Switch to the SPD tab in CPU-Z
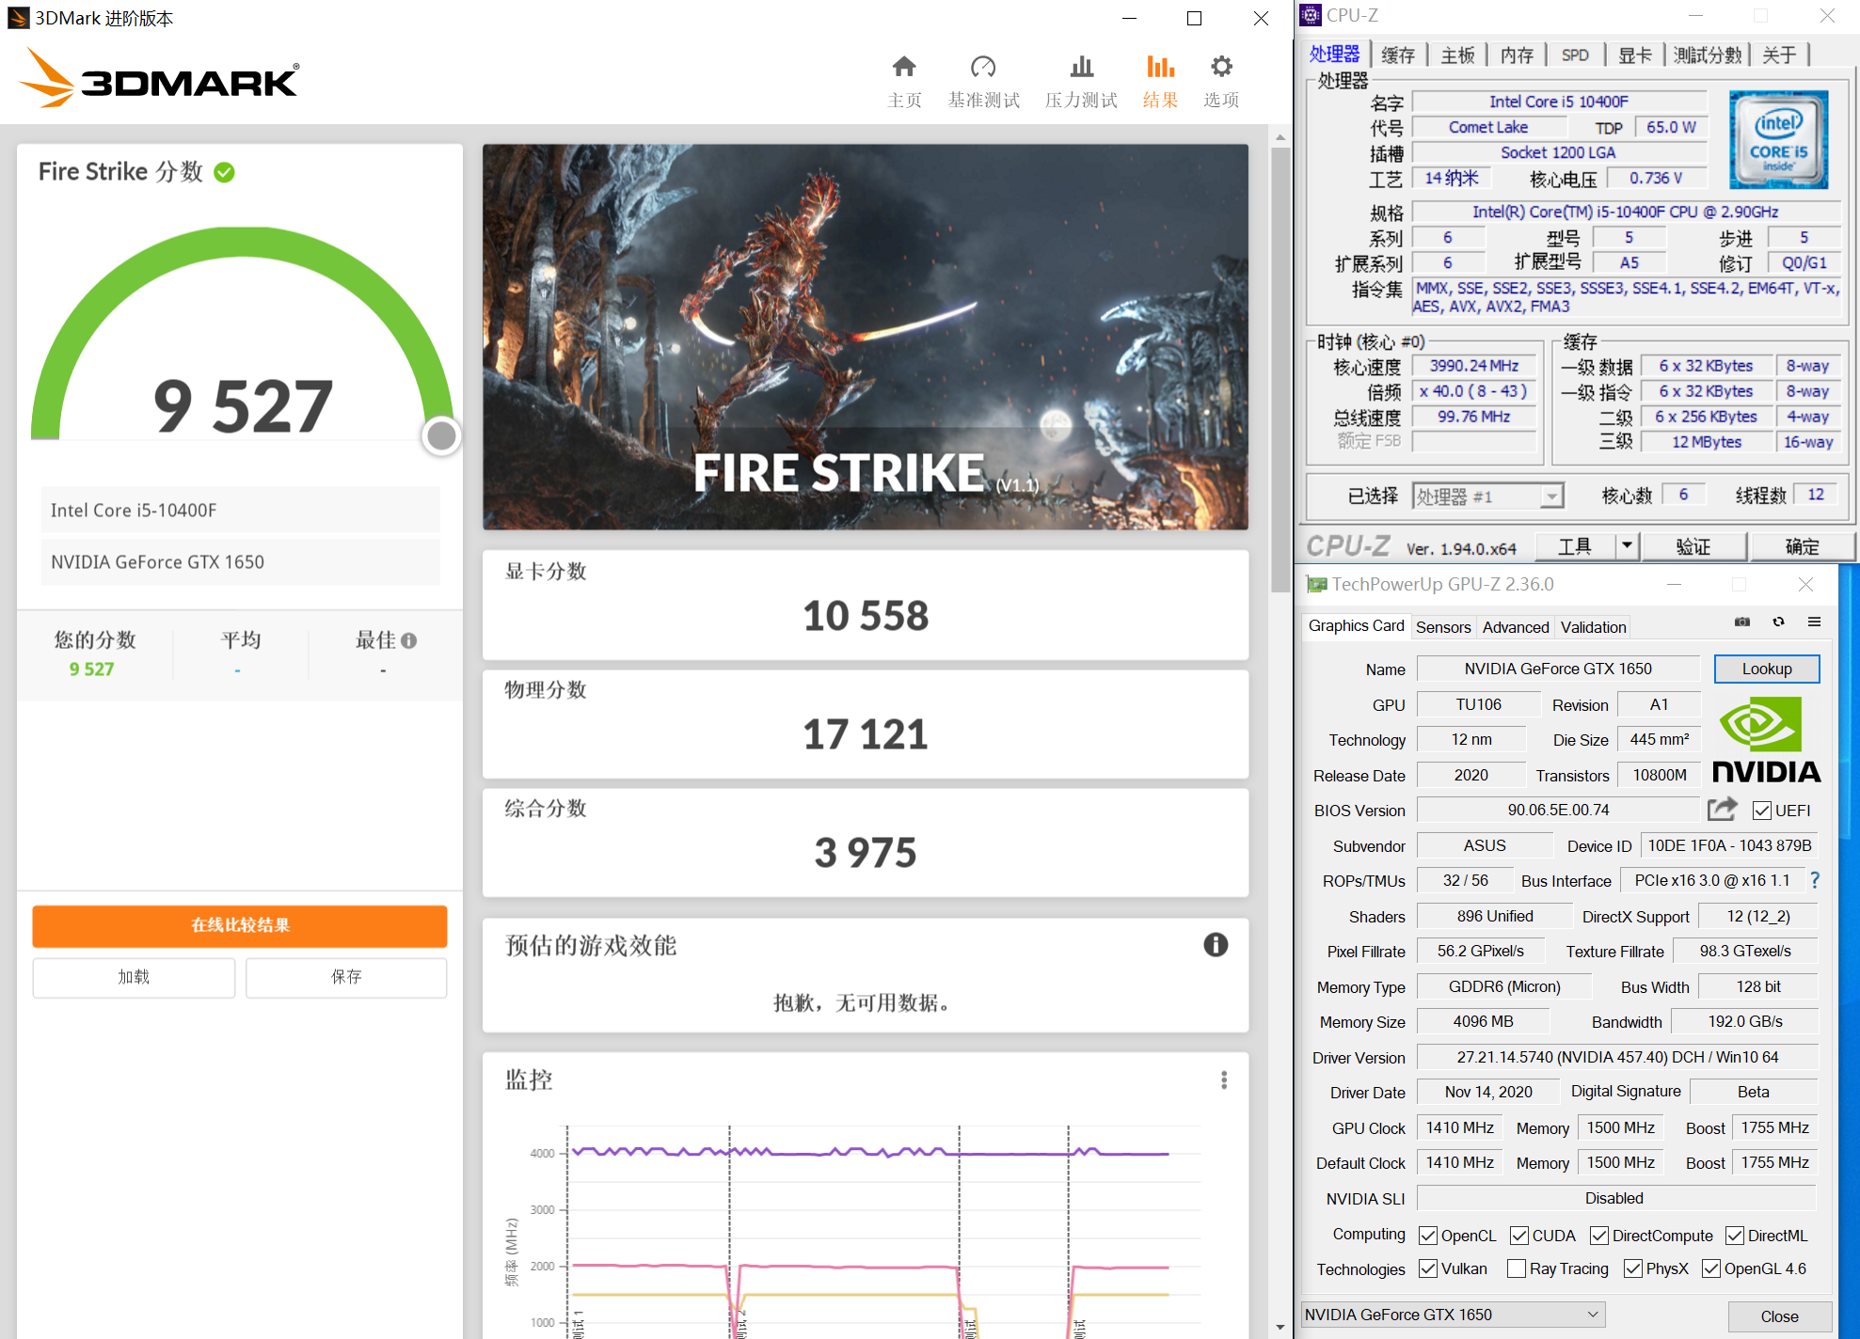Image resolution: width=1860 pixels, height=1339 pixels. 1575,55
